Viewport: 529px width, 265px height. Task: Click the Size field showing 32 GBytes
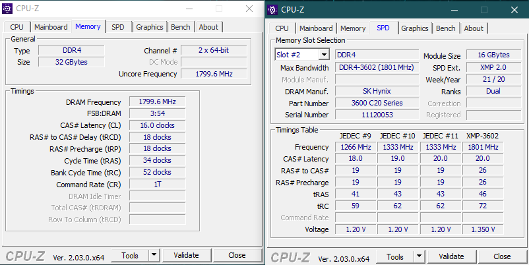pyautogui.click(x=71, y=62)
